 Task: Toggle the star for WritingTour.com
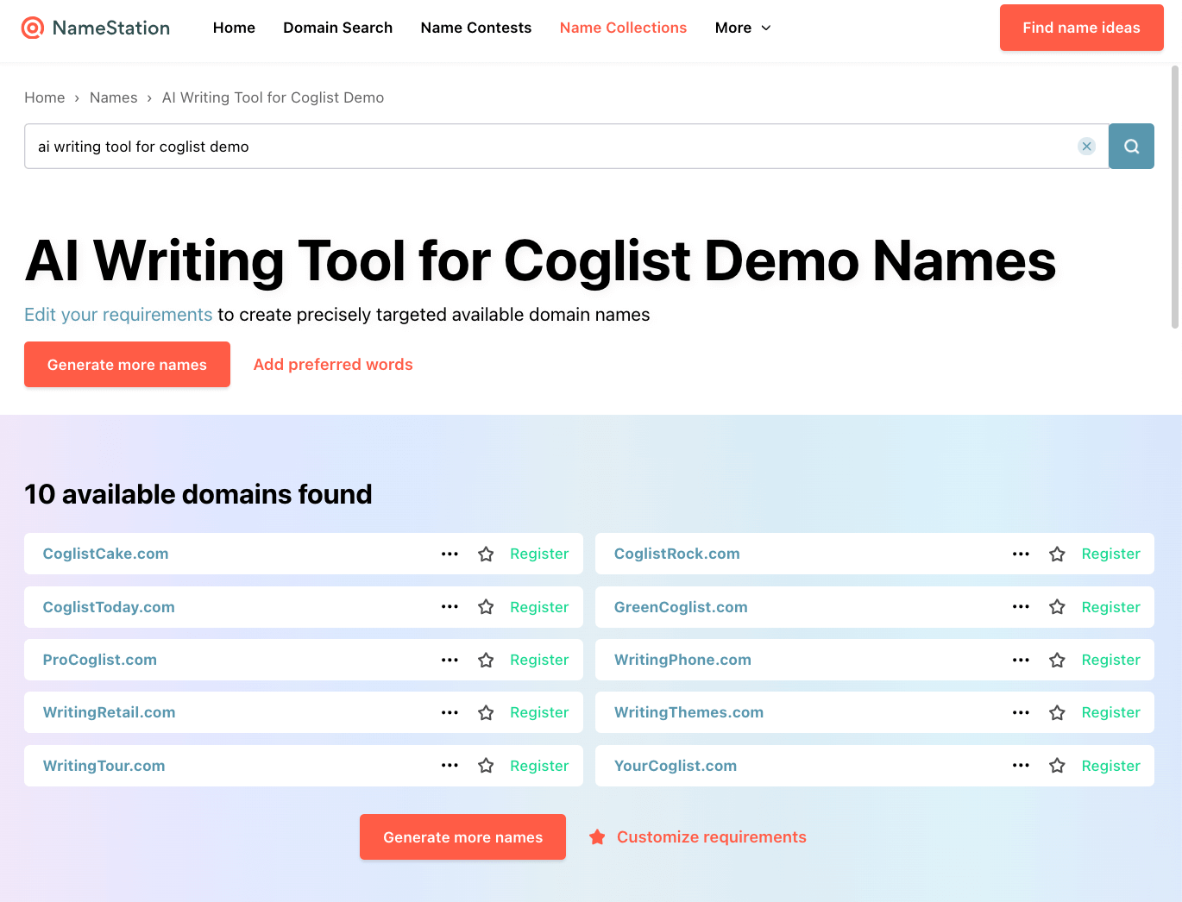486,766
